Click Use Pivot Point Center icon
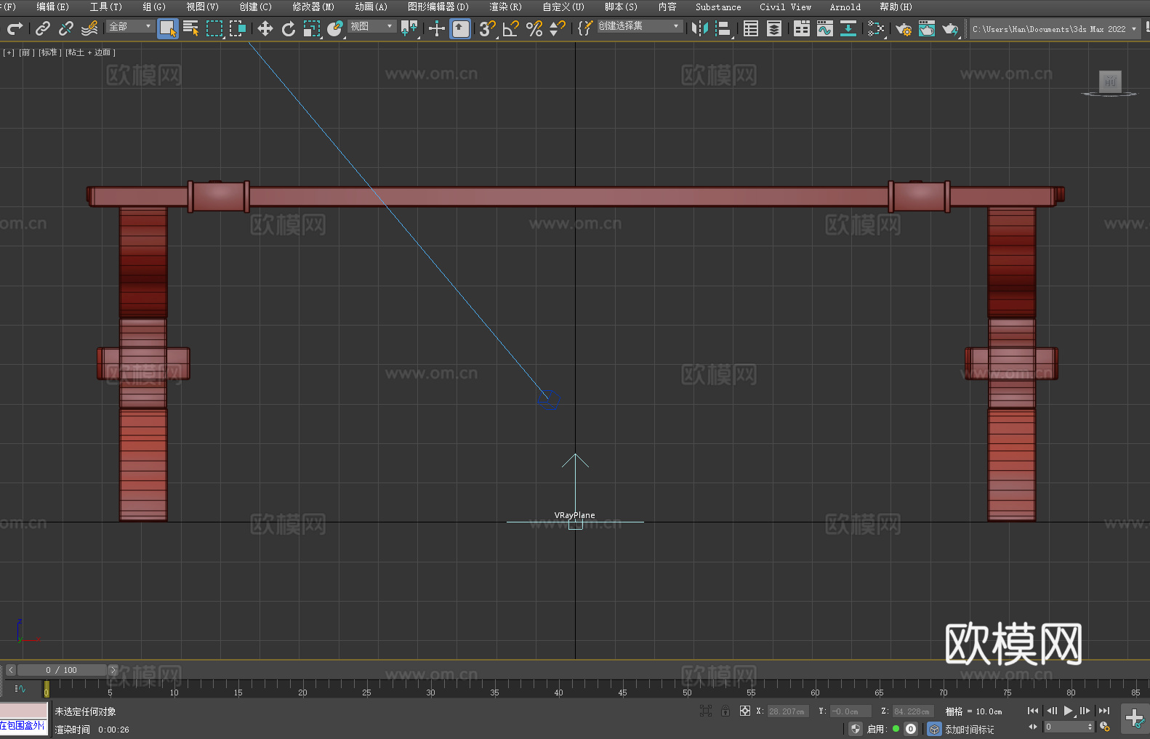Viewport: 1150px width, 739px height. [x=409, y=28]
